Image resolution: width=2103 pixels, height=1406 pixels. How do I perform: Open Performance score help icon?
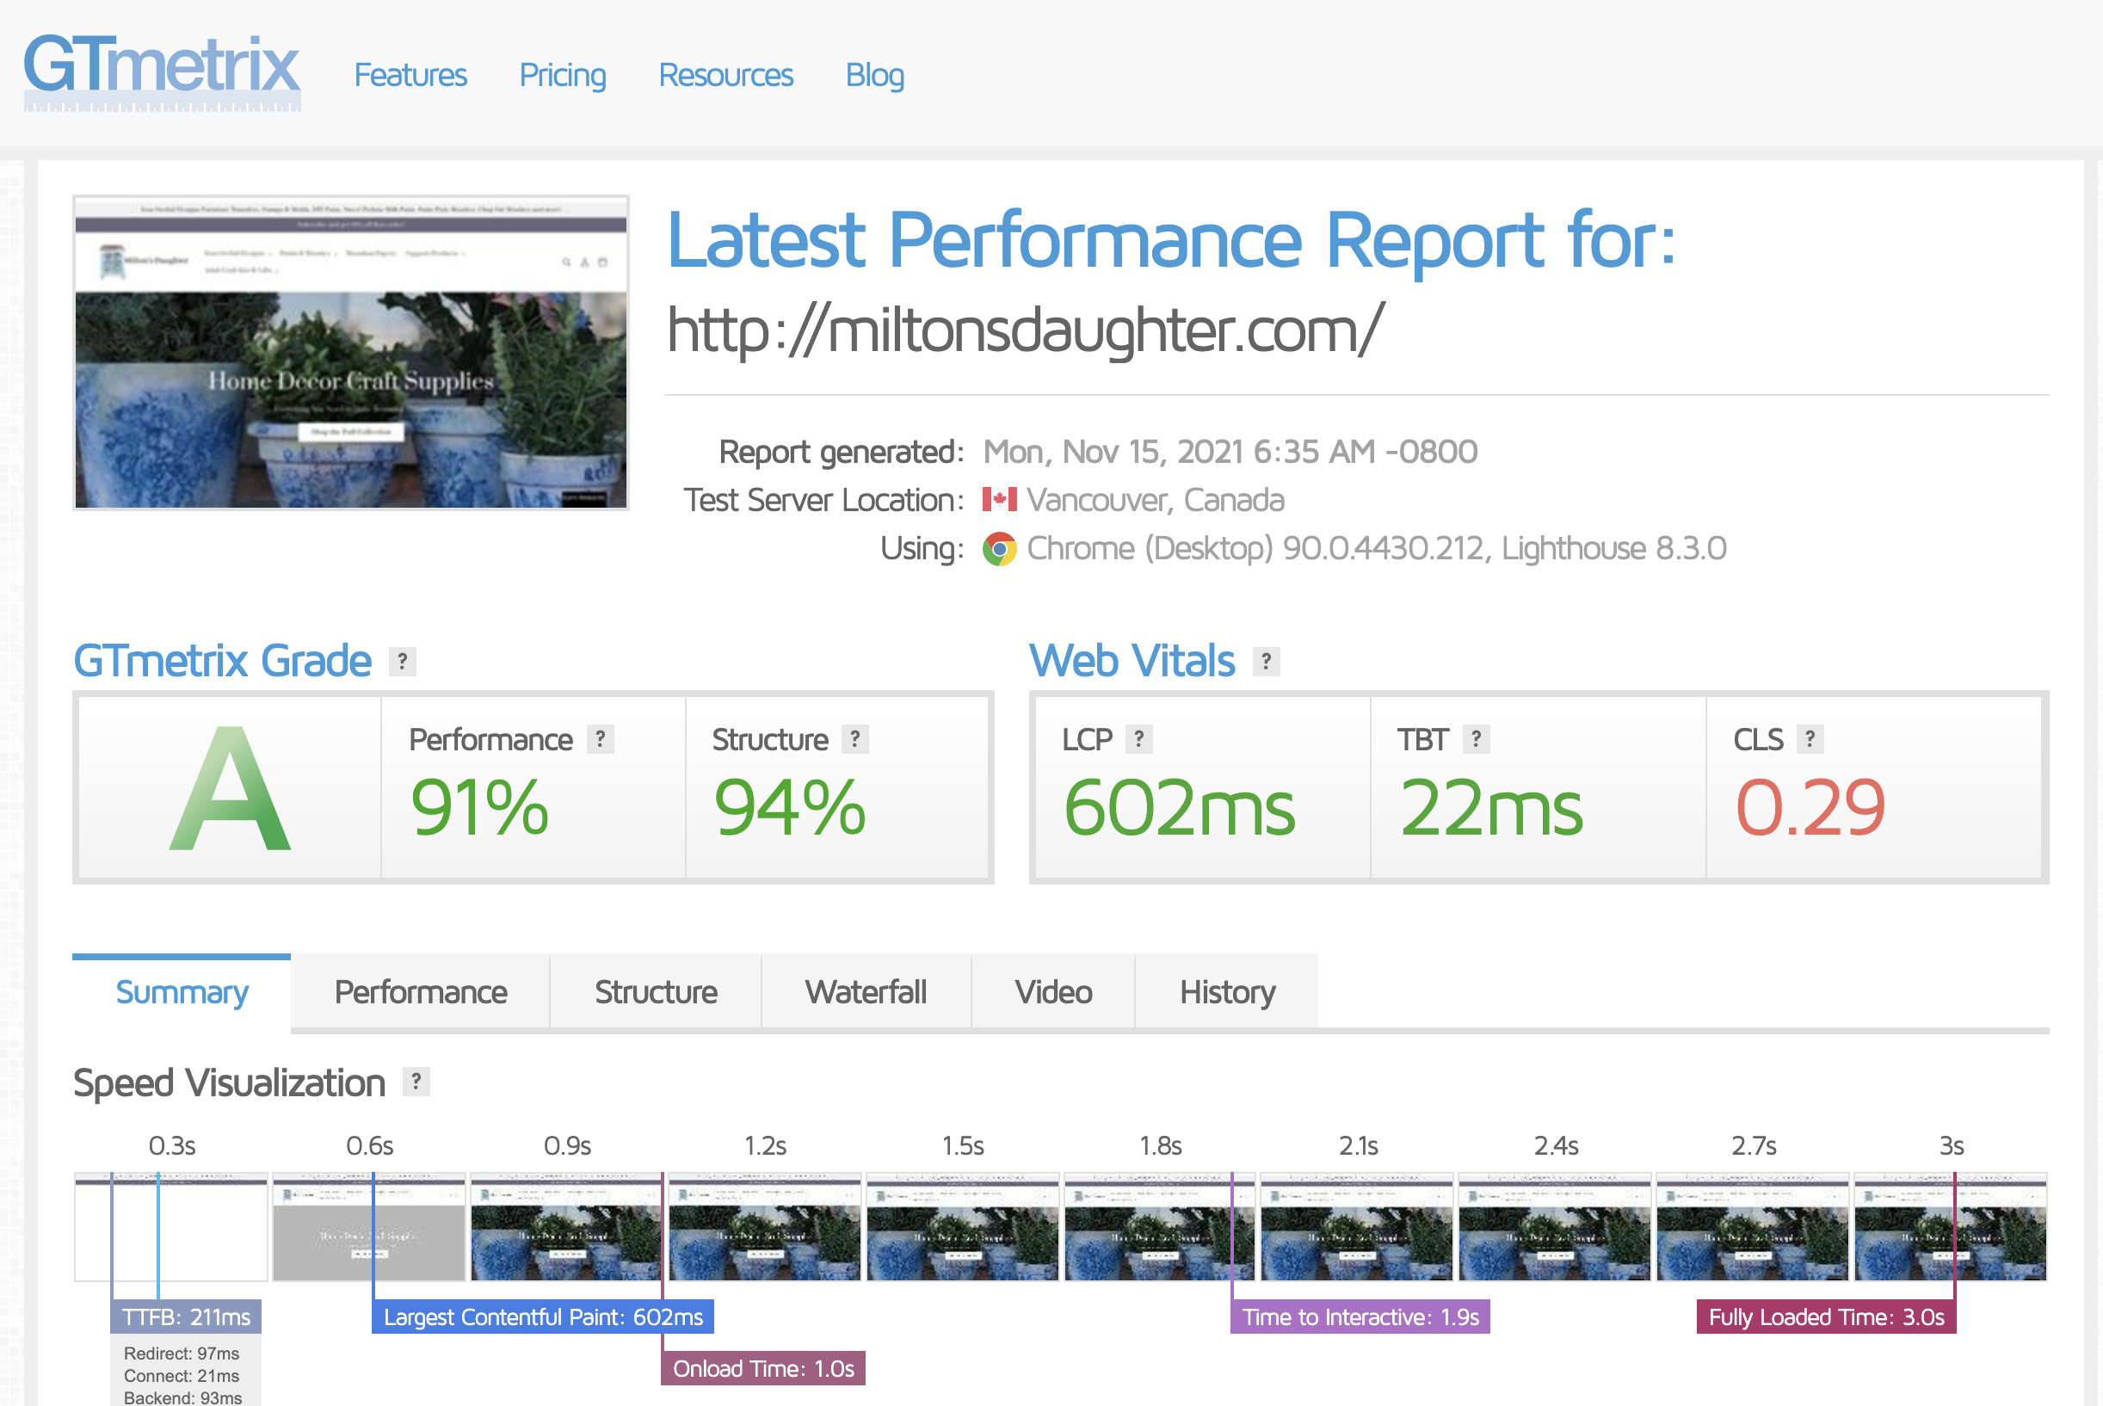(x=601, y=740)
